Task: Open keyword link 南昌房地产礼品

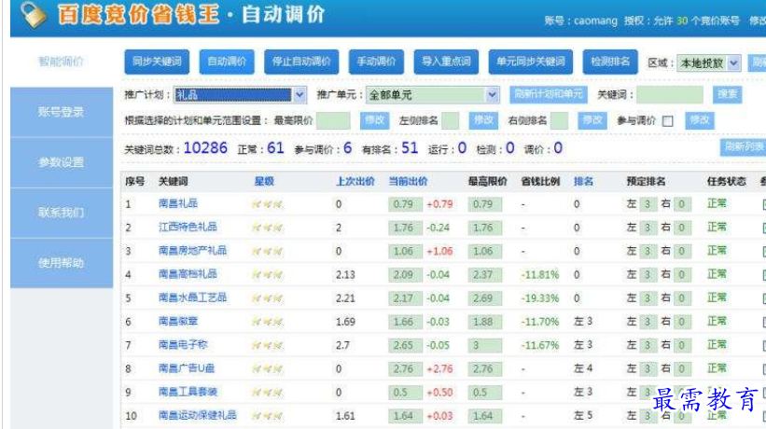Action: point(192,250)
